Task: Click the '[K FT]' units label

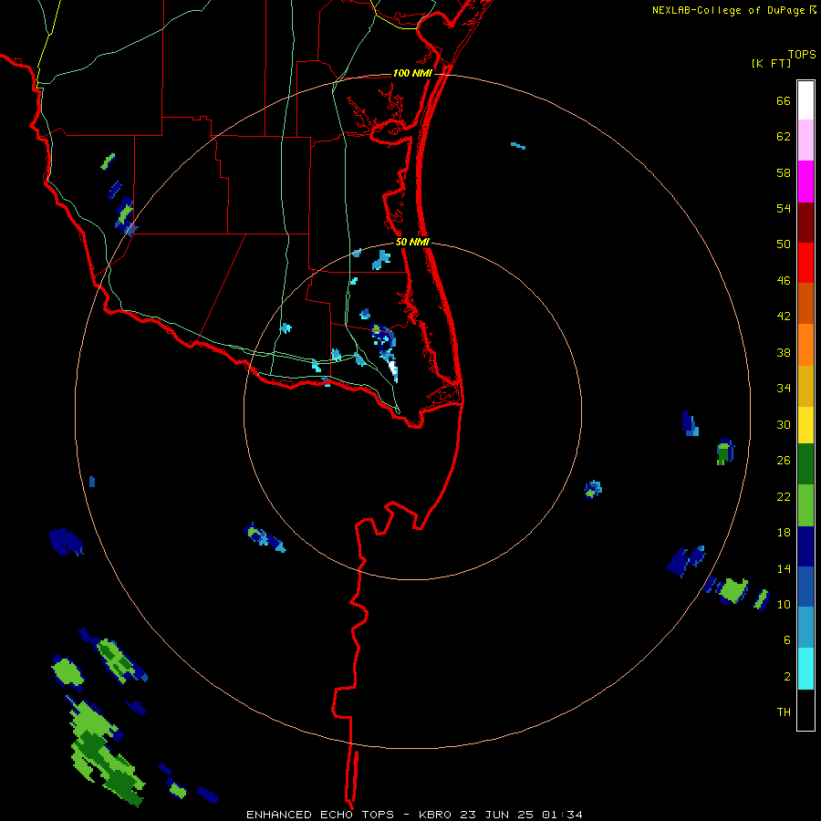Action: (x=771, y=63)
